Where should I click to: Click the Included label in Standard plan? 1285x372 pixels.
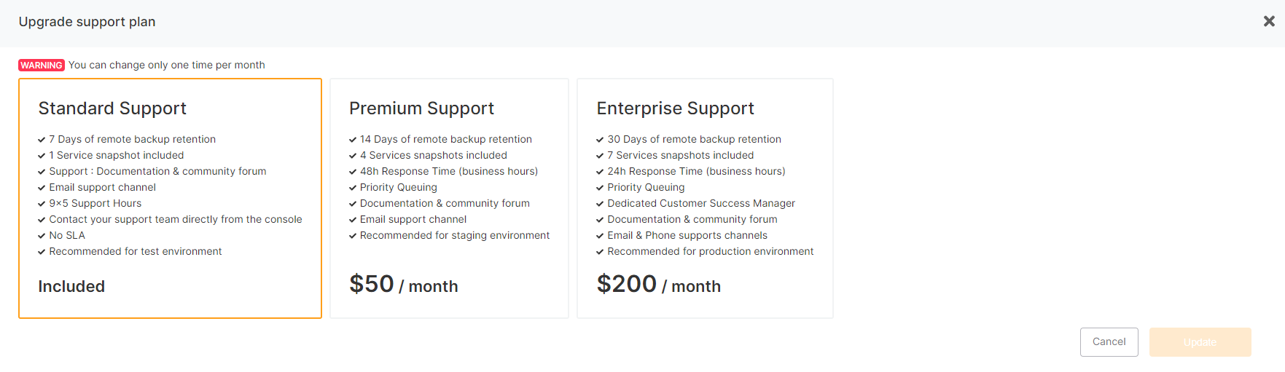(x=71, y=287)
